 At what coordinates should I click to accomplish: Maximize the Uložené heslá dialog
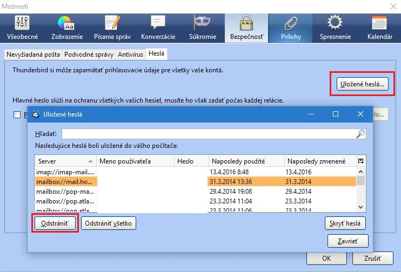point(336,114)
